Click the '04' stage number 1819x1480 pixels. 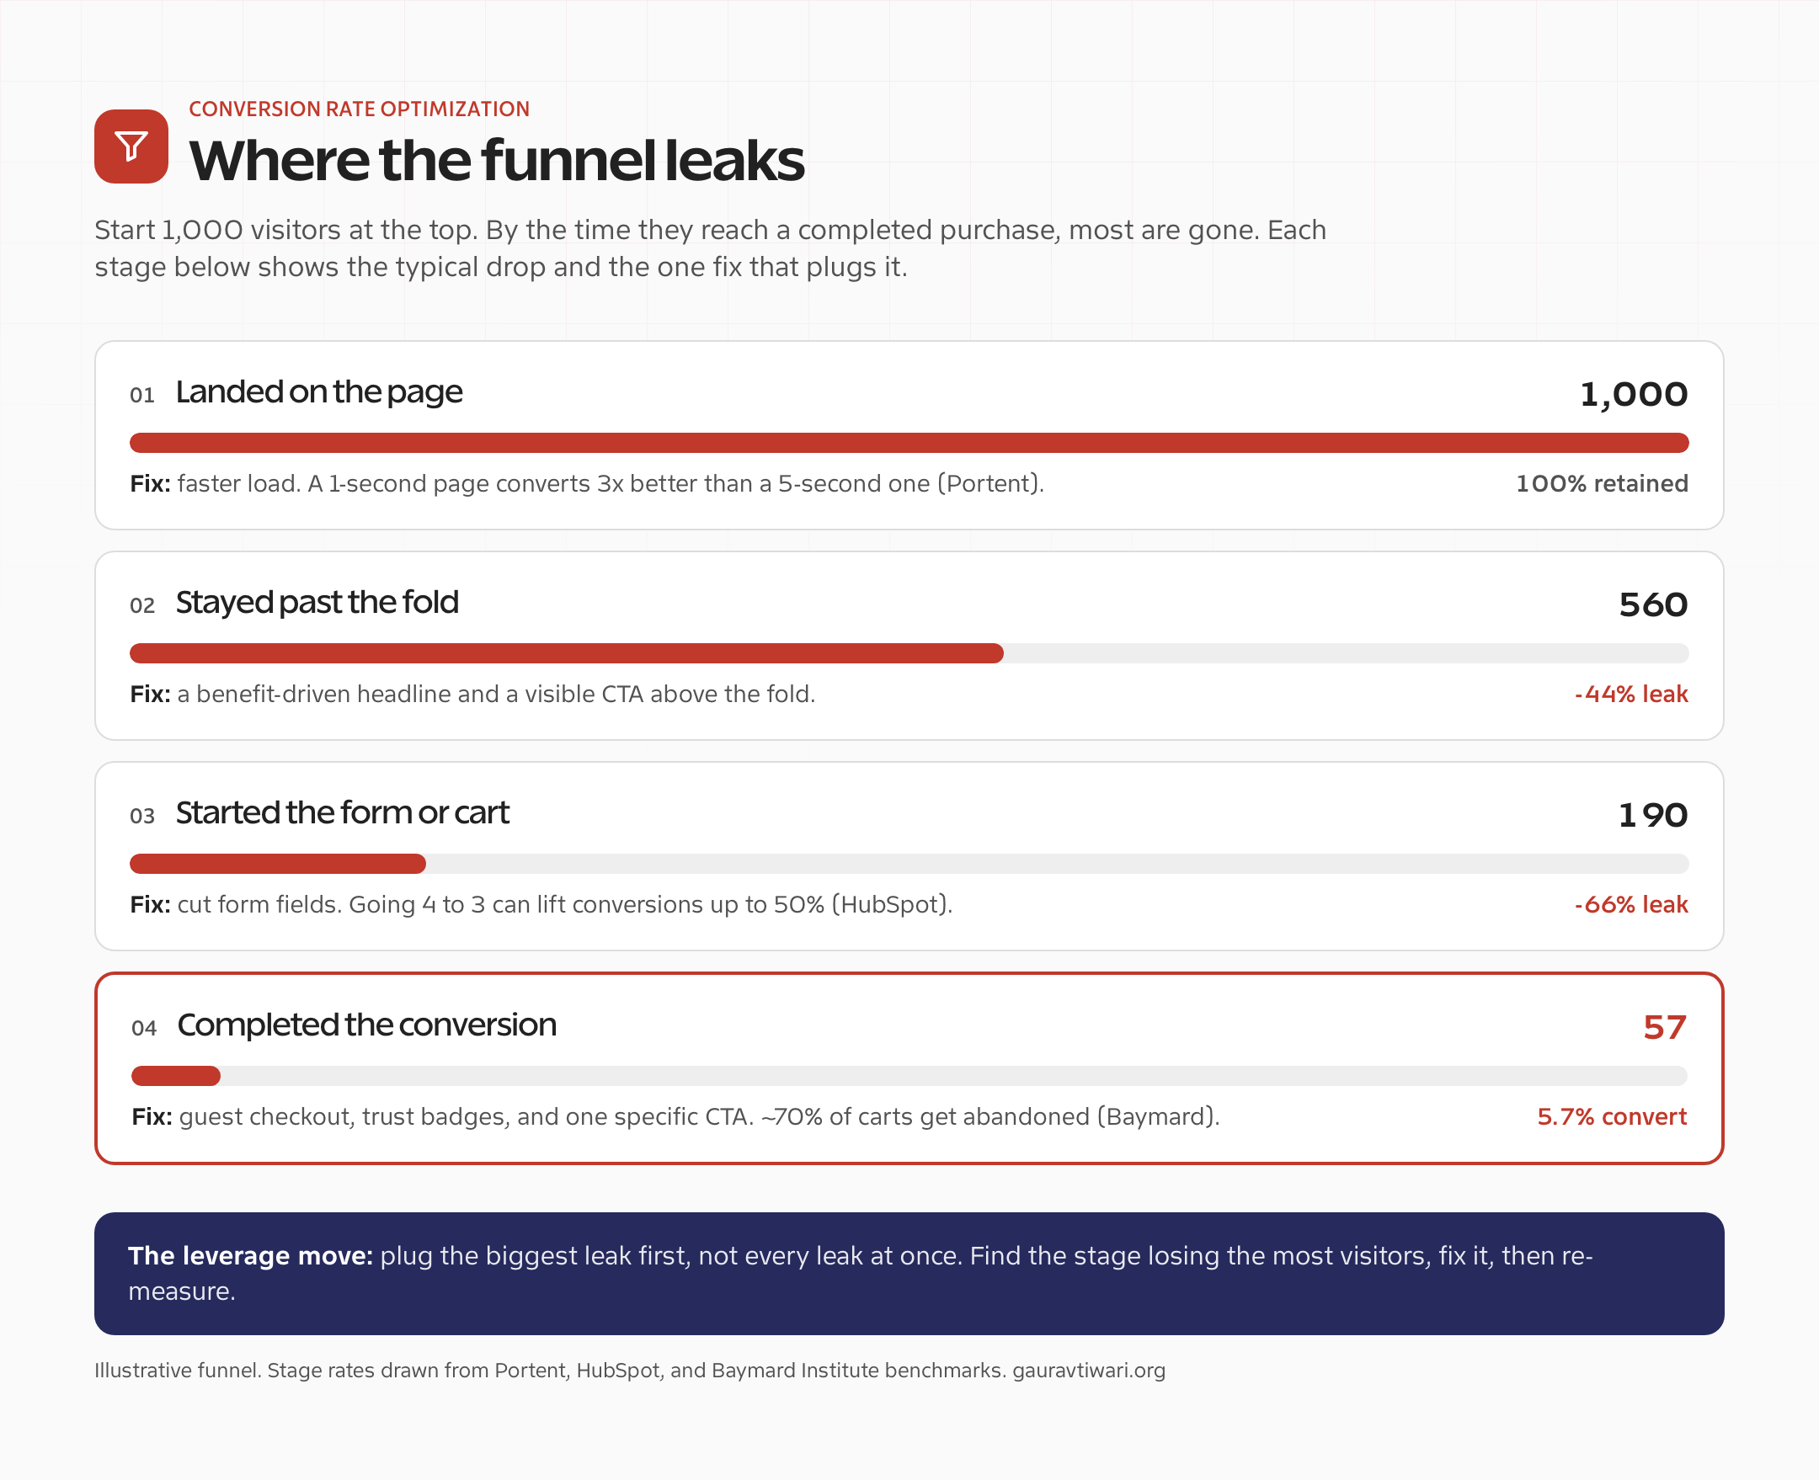tap(144, 1028)
